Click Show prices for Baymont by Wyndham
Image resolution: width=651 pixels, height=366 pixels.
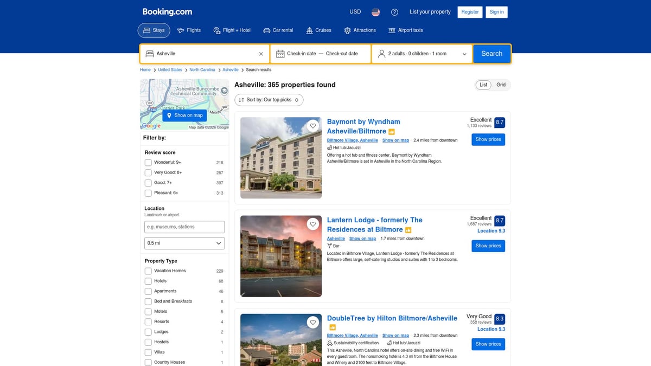[x=488, y=139]
